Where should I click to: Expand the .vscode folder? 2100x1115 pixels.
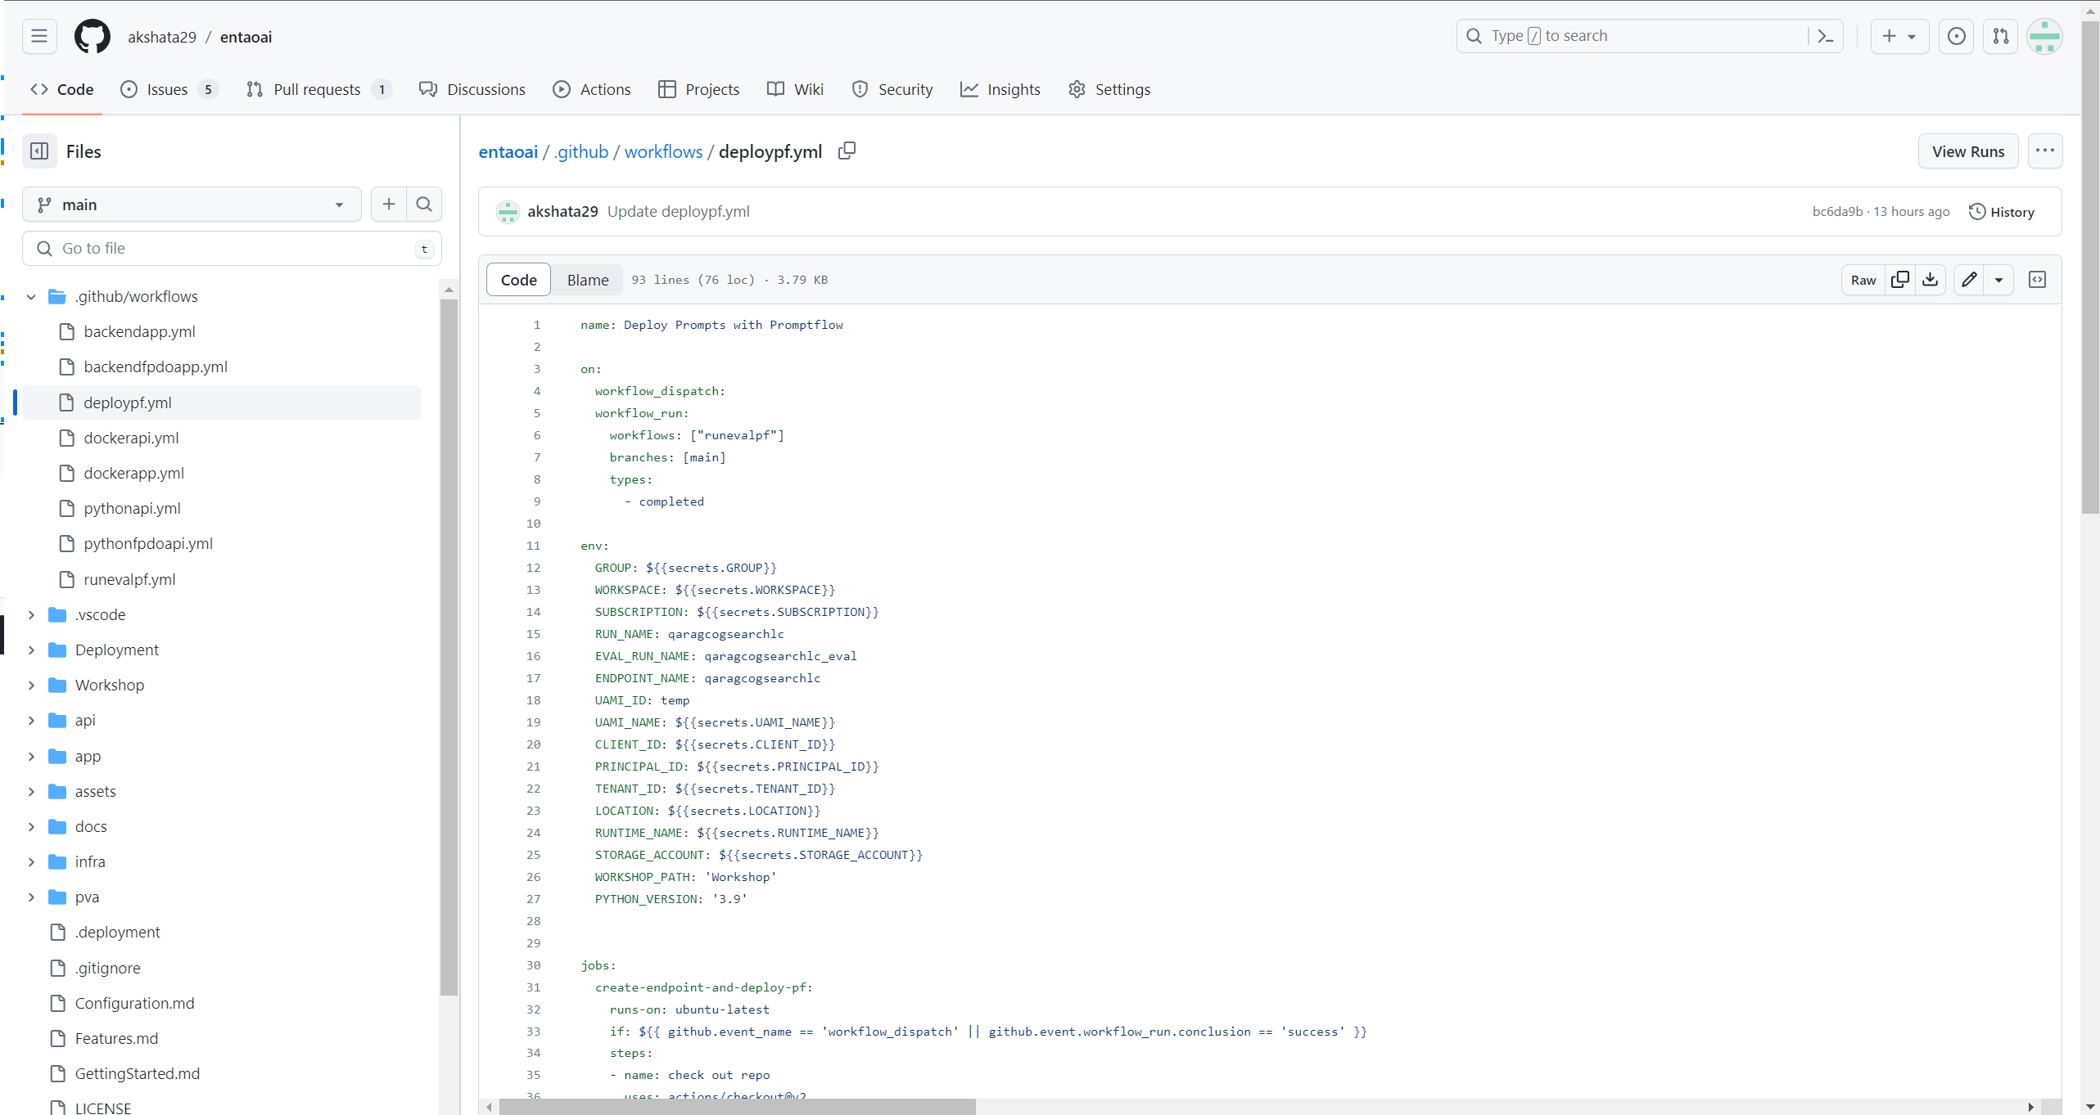(31, 615)
